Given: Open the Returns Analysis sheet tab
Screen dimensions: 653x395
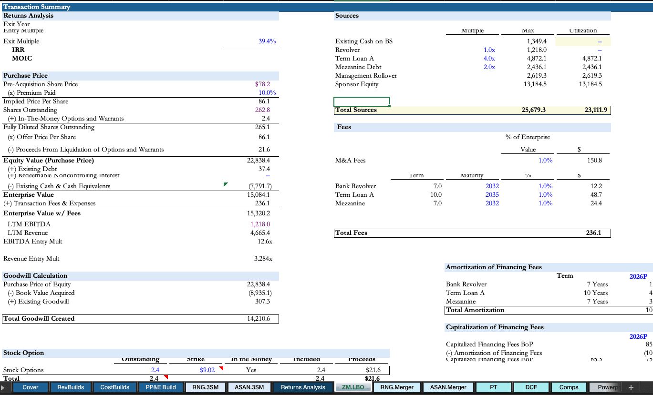Looking at the screenshot, I should [303, 387].
